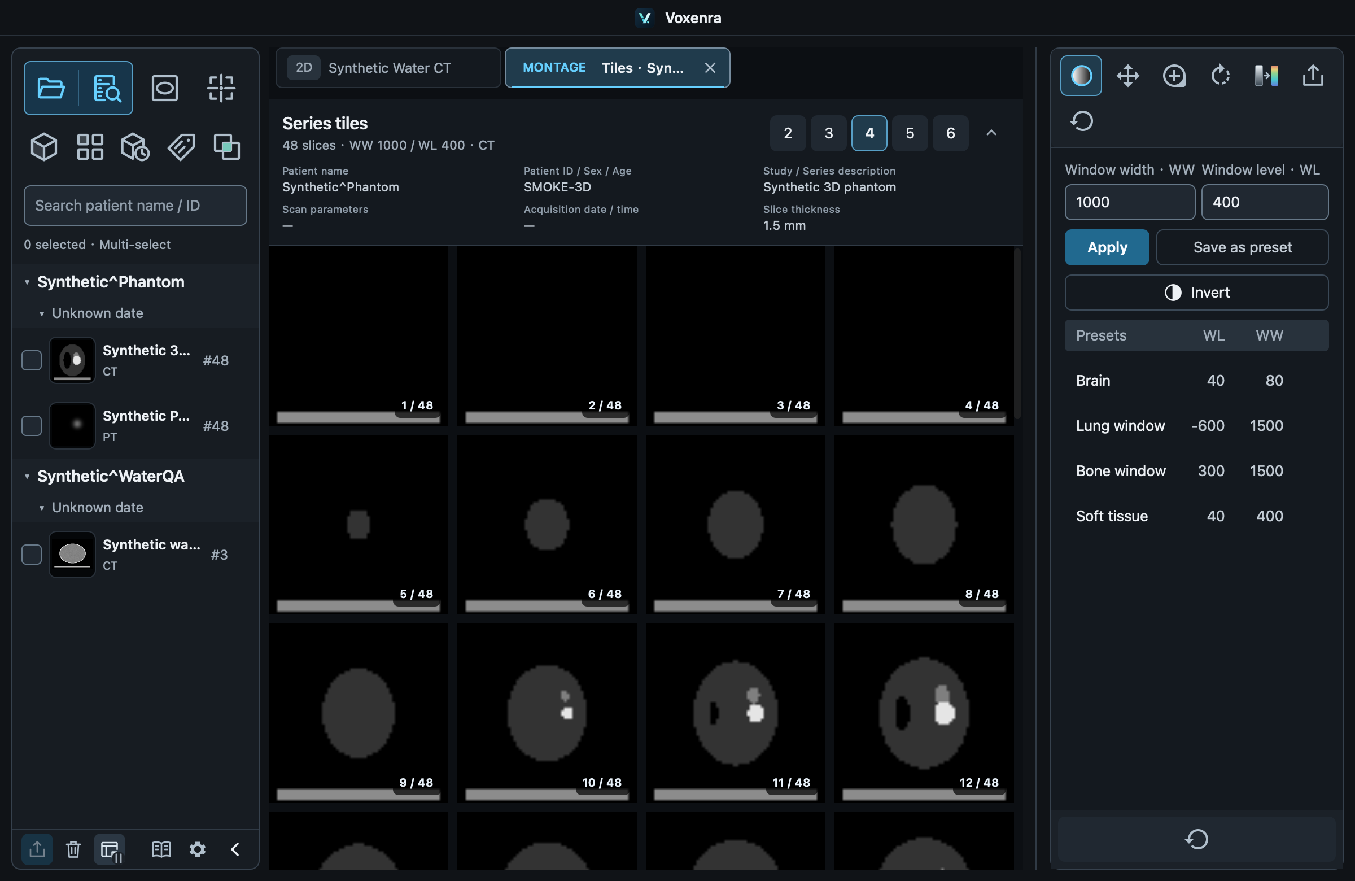Open slice tile 8 / 48
Image resolution: width=1355 pixels, height=881 pixels.
(x=924, y=525)
